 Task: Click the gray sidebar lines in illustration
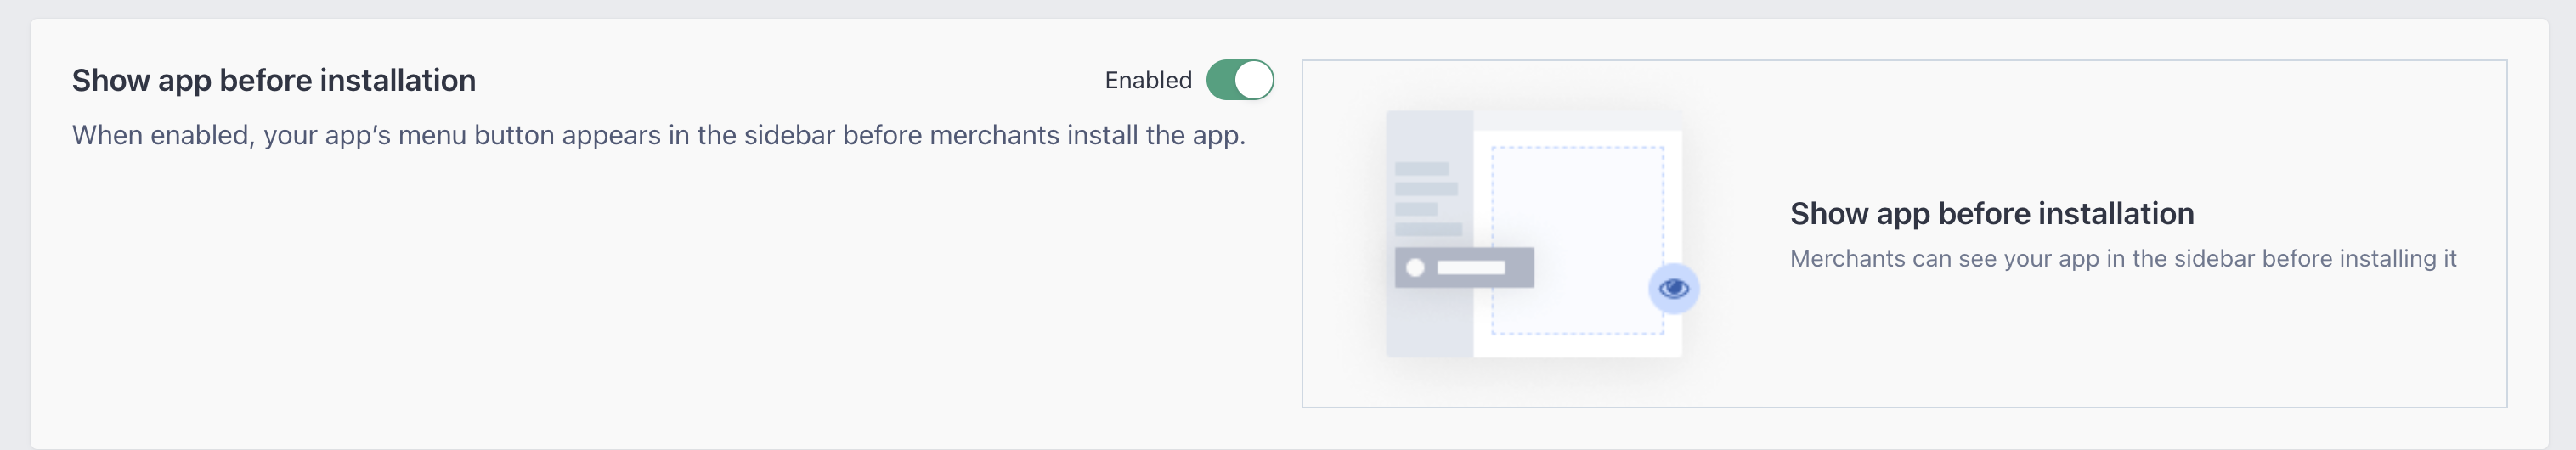1428,199
